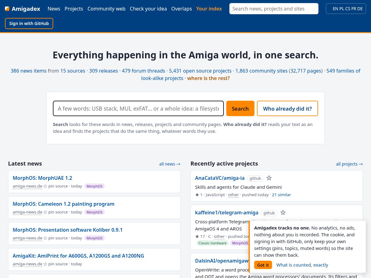Open 479 forum threads link
371x278 pixels.
144,71
